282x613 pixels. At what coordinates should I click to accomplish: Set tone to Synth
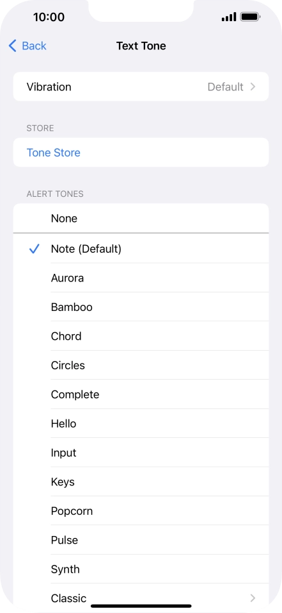(141, 569)
